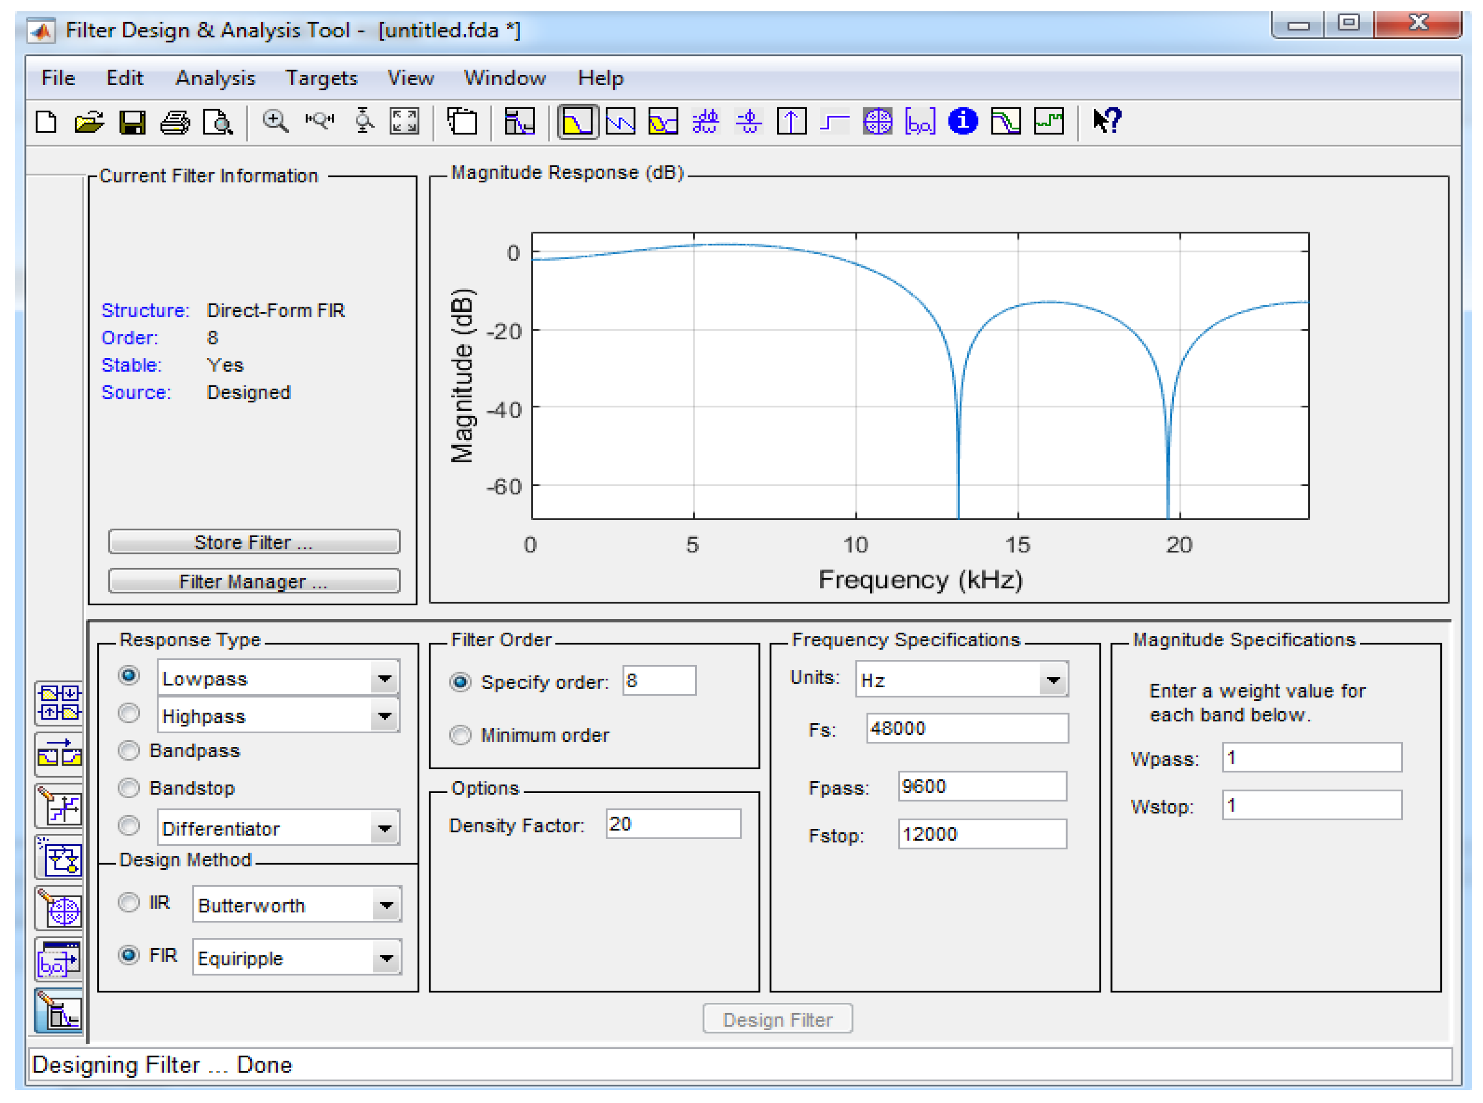Show the Magnitude Response Estimate
The image size is (1483, 1103).
click(x=1005, y=122)
